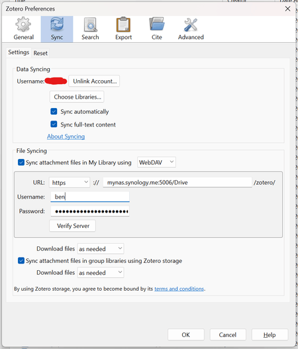This screenshot has height=349, width=298.
Task: Open the Cite preferences pane
Action: point(157,29)
